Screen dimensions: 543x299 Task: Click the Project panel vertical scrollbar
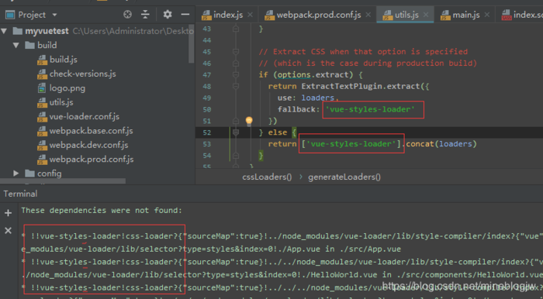(x=192, y=43)
